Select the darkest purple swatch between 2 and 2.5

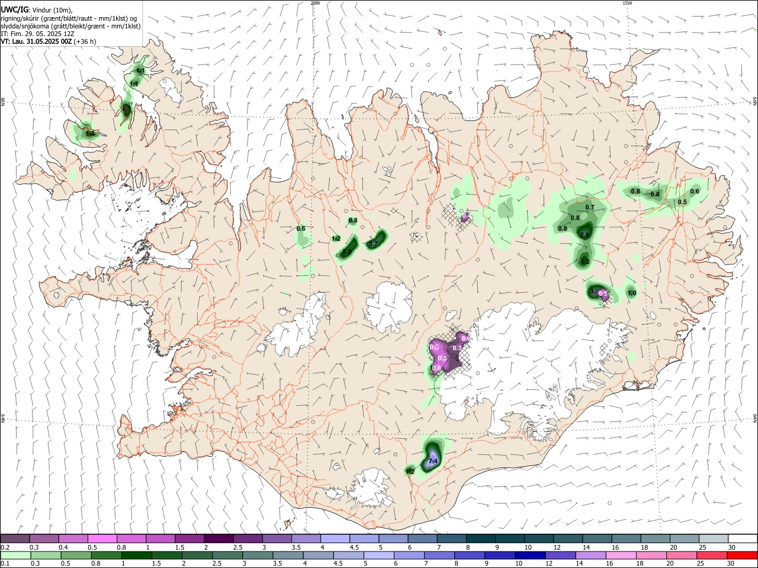219,538
